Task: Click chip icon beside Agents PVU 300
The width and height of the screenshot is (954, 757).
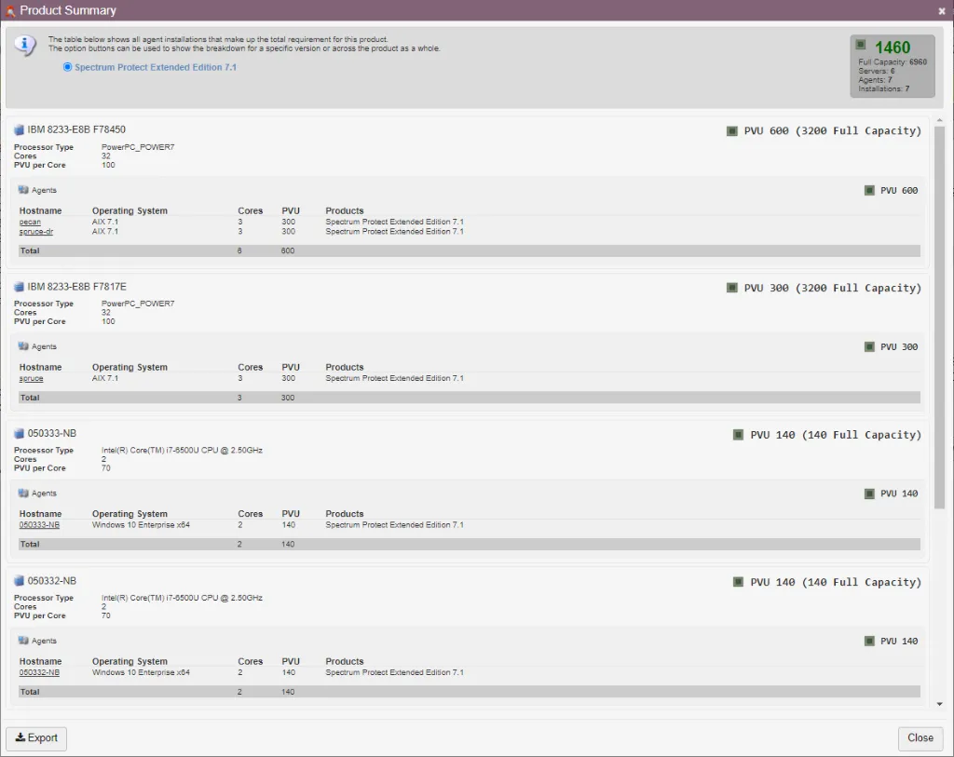Action: pos(869,346)
